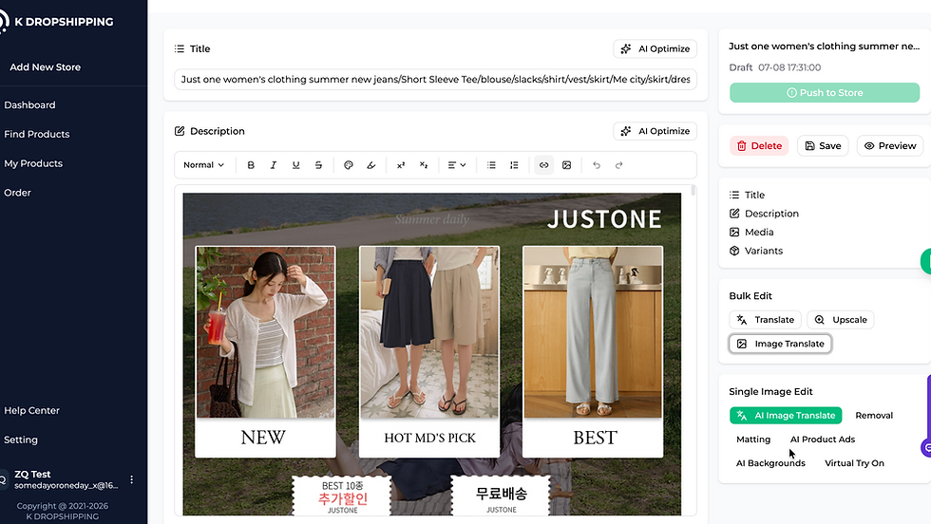Click the K DROPSHIPPING logo
The image size is (931, 524).
(57, 22)
